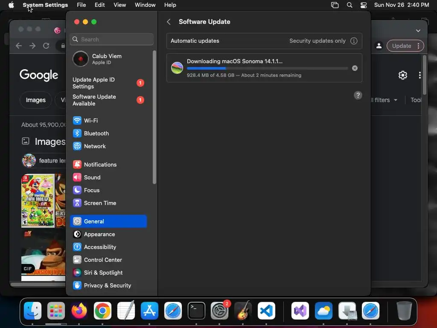Click Security updates only setting
Image resolution: width=437 pixels, height=328 pixels.
[317, 41]
